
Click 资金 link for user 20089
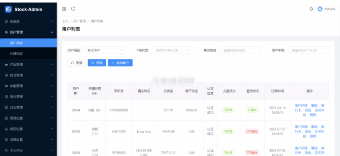(x=308, y=131)
